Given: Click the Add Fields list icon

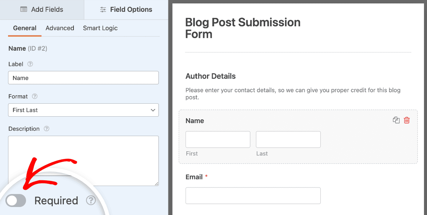Looking at the screenshot, I should coord(24,10).
